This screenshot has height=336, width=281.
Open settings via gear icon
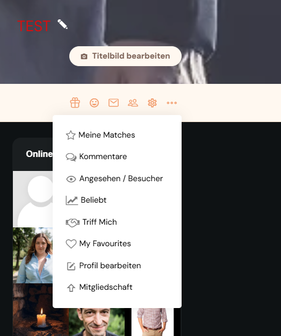[152, 103]
